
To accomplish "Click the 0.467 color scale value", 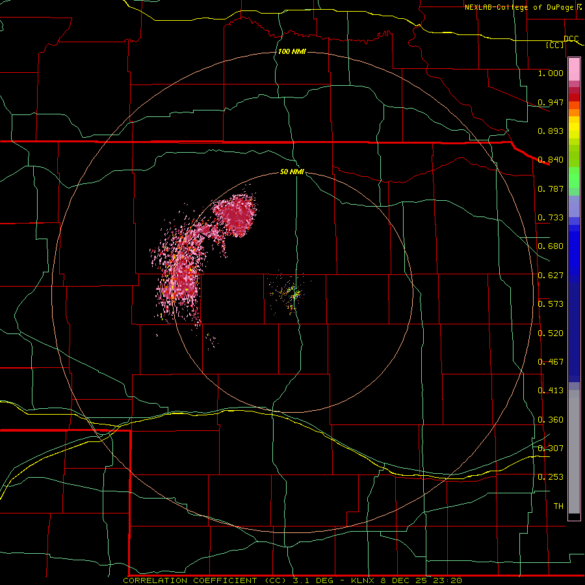I will 551,362.
